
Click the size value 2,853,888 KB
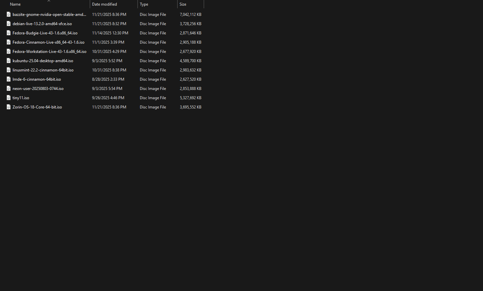(190, 89)
